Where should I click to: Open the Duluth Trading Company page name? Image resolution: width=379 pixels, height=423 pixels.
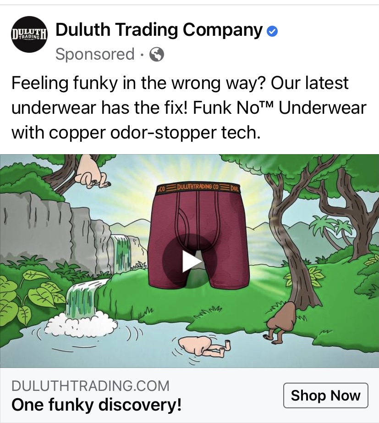coord(159,30)
